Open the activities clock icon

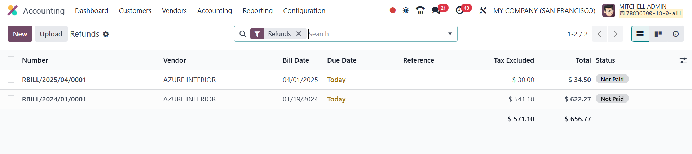(459, 10)
